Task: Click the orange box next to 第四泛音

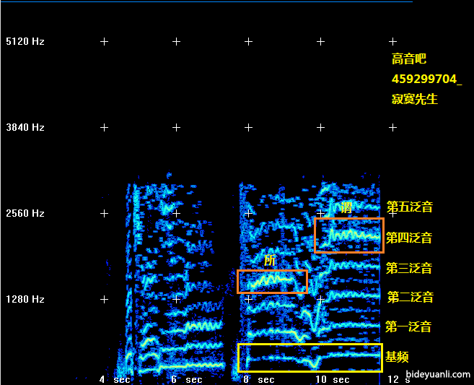Action: coord(349,235)
